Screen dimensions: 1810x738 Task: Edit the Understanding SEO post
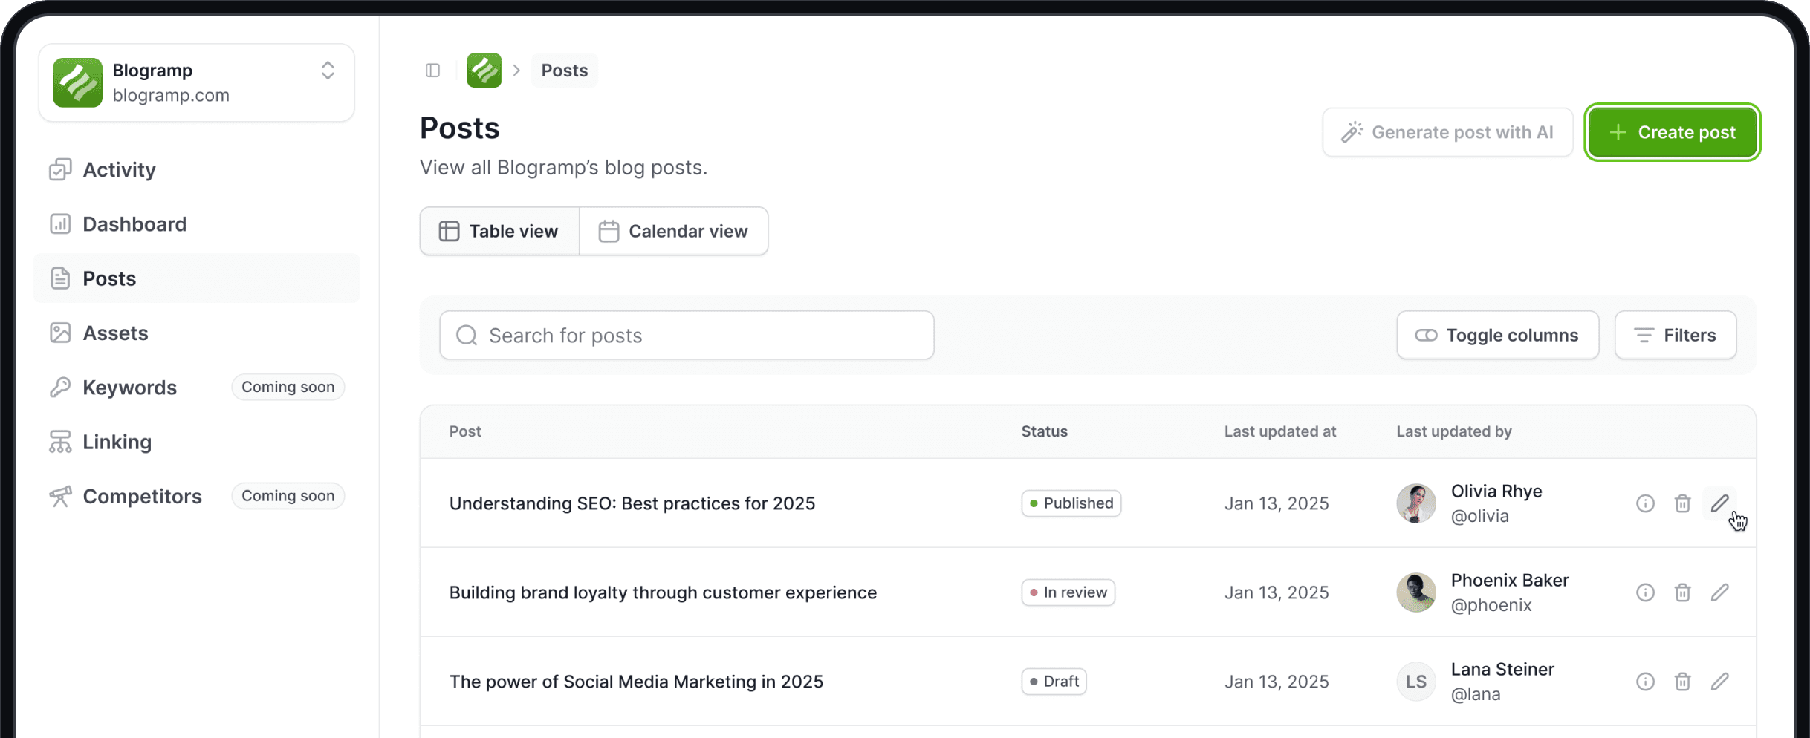click(x=1719, y=503)
